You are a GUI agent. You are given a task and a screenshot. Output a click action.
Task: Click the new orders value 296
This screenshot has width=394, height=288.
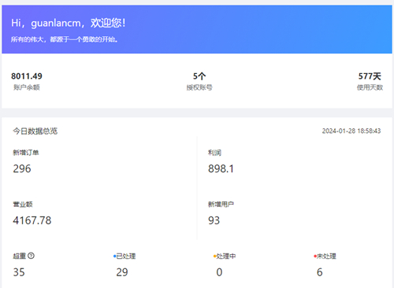22,168
